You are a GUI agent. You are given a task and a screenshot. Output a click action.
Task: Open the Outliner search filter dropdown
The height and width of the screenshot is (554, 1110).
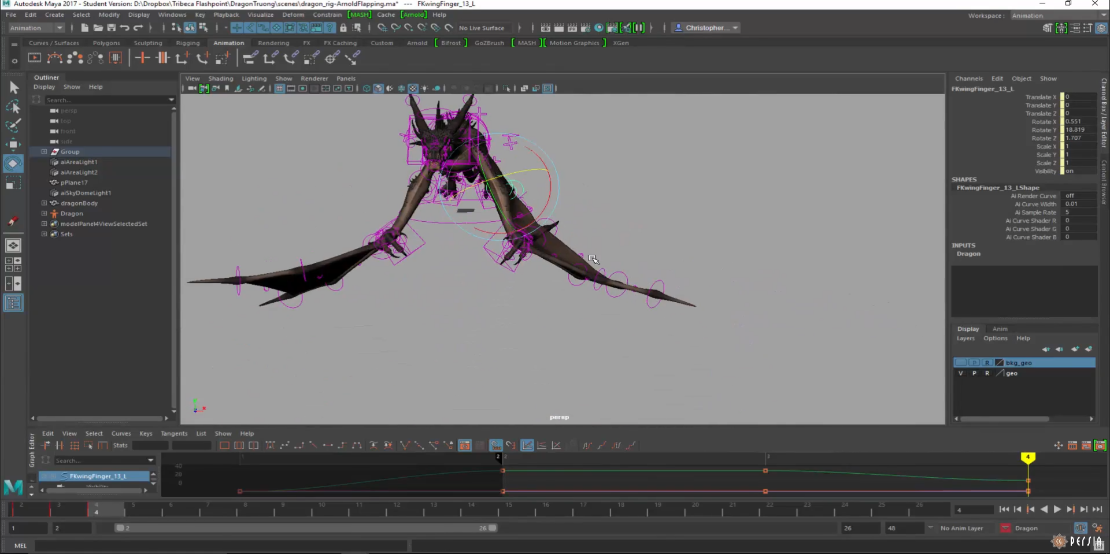coord(171,100)
